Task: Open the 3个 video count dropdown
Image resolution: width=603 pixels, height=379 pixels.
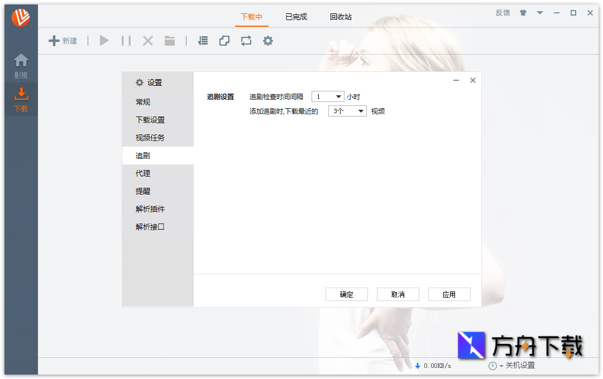Action: point(347,111)
